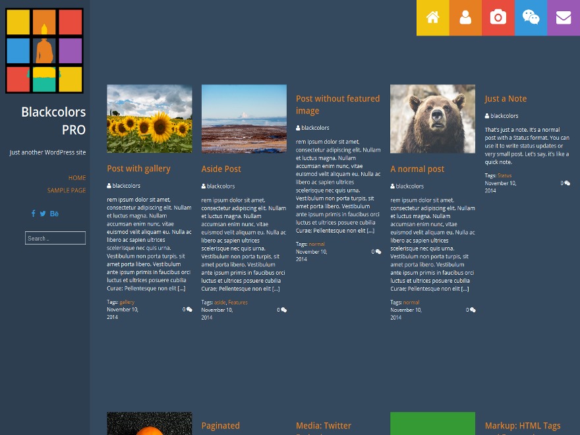The image size is (580, 435).
Task: Click the yellow Home icon in top navigation
Action: click(432, 17)
